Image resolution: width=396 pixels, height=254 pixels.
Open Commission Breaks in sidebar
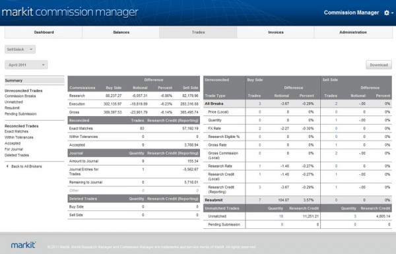[x=20, y=96]
